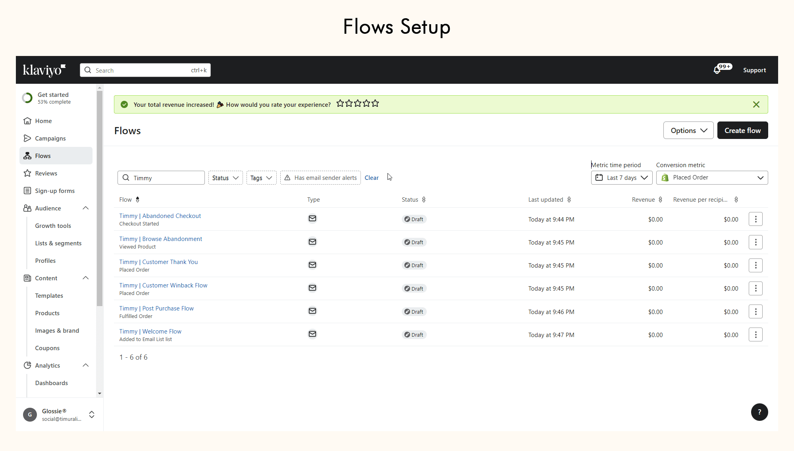Click the Klaviyo logo
The width and height of the screenshot is (794, 451).
pyautogui.click(x=44, y=70)
